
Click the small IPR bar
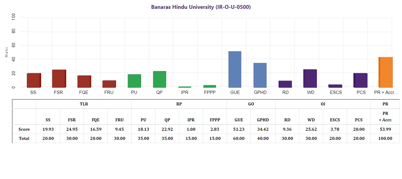185,87
